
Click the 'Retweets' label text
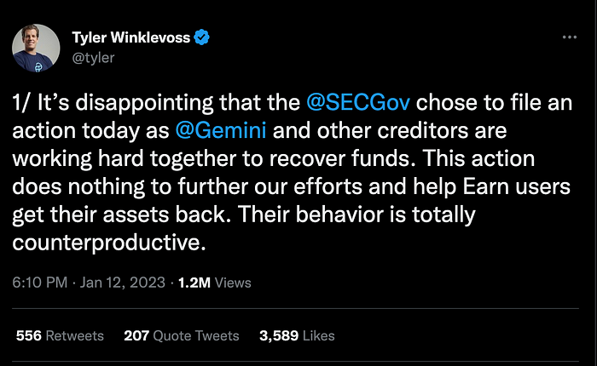[75, 335]
